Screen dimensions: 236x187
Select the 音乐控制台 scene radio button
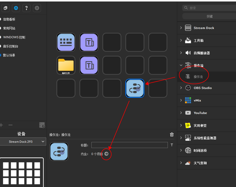click(0, 46)
